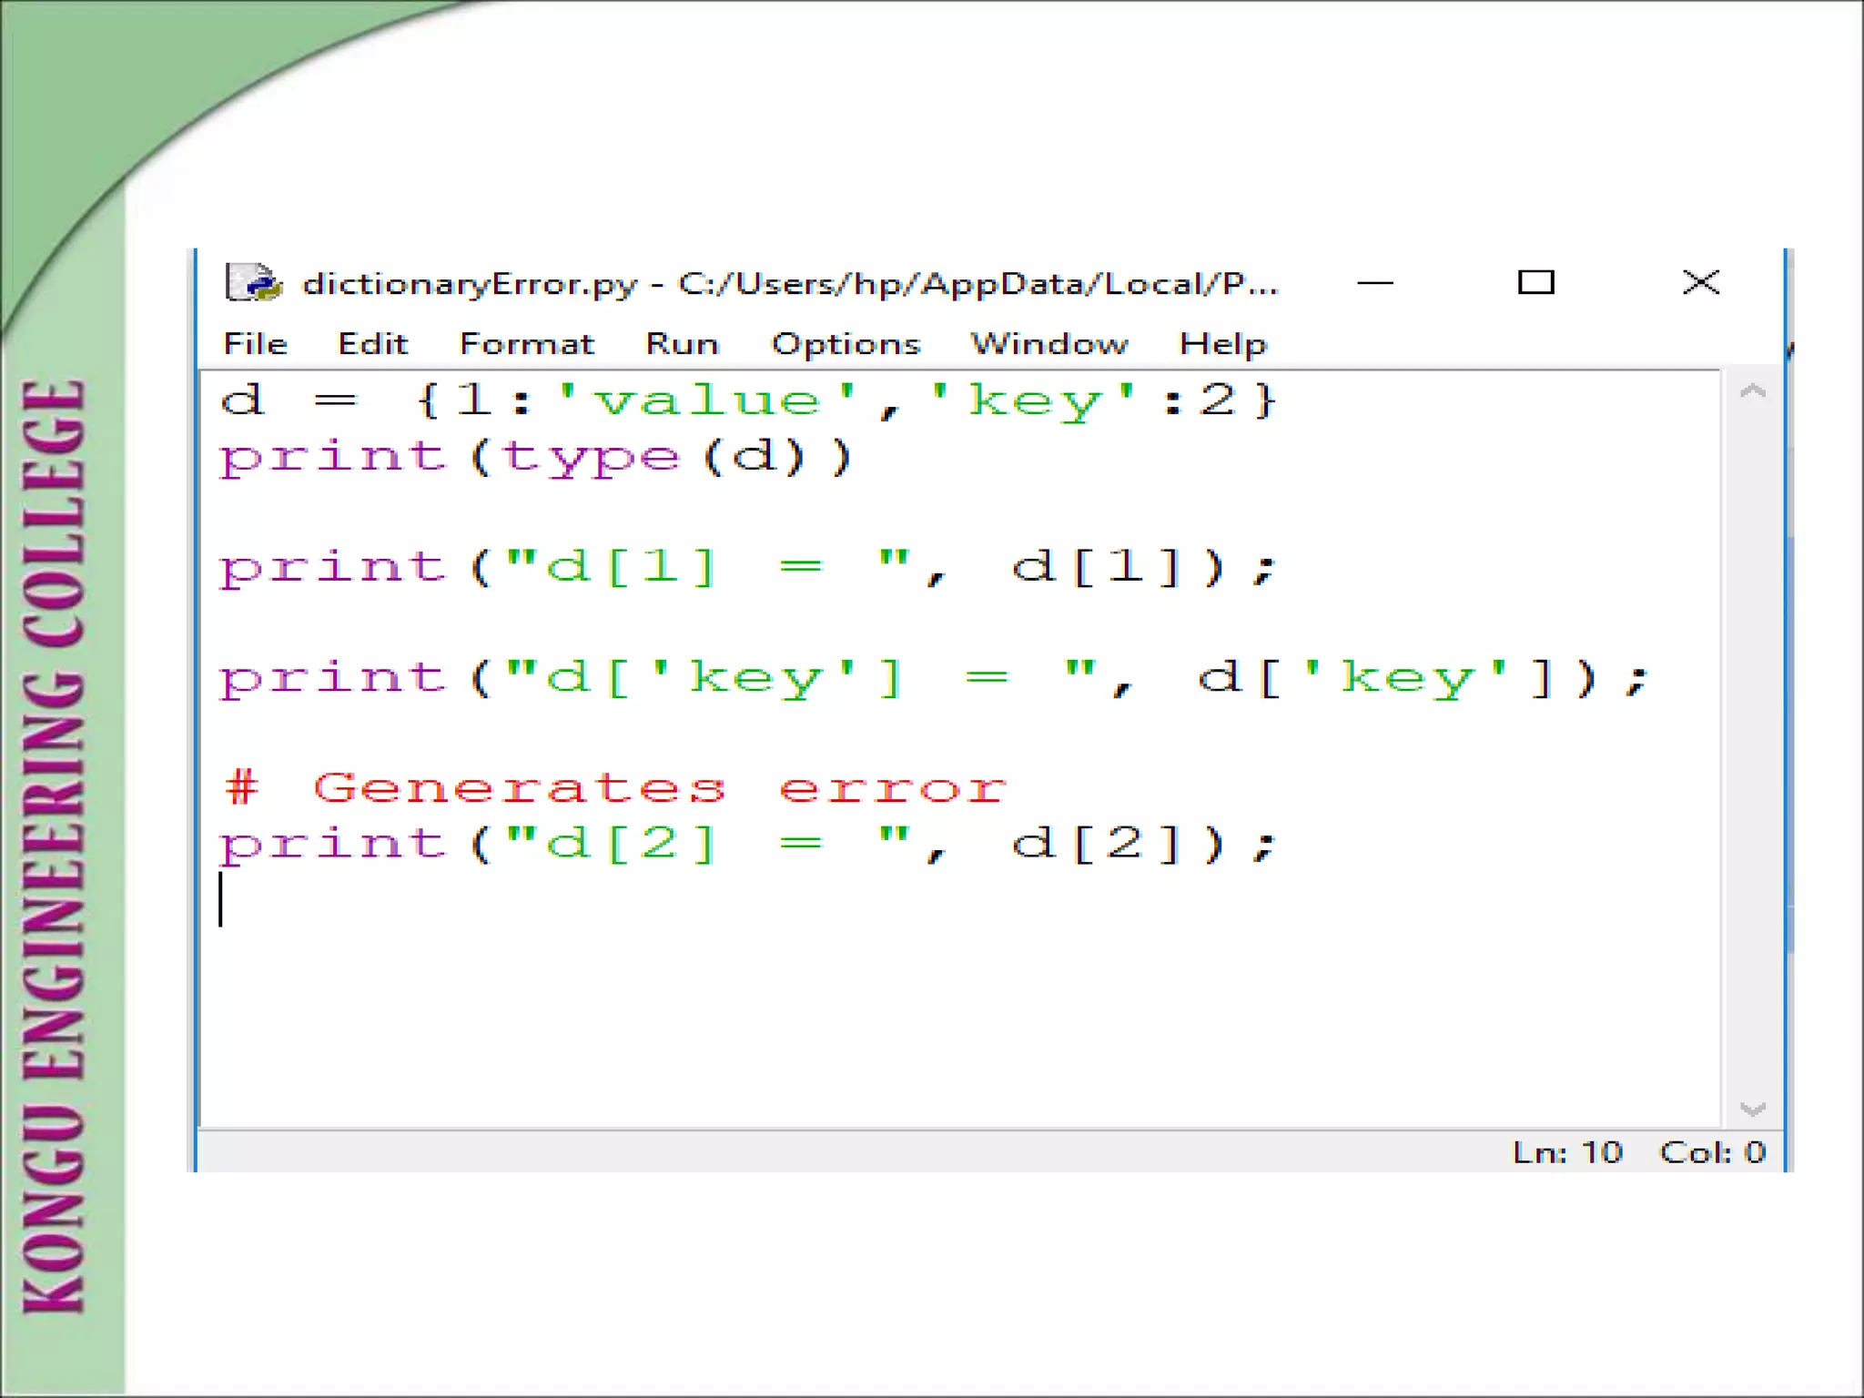Image resolution: width=1864 pixels, height=1398 pixels.
Task: Minimize the dictionaryError.py window
Action: click(x=1374, y=283)
